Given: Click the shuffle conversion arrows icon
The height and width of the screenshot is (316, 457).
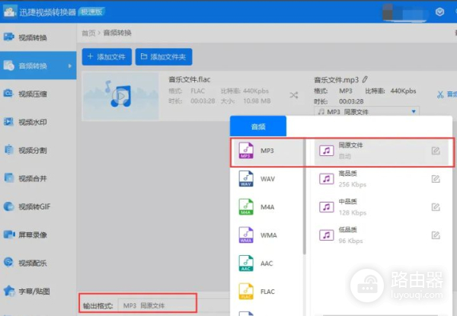Looking at the screenshot, I should [x=294, y=95].
